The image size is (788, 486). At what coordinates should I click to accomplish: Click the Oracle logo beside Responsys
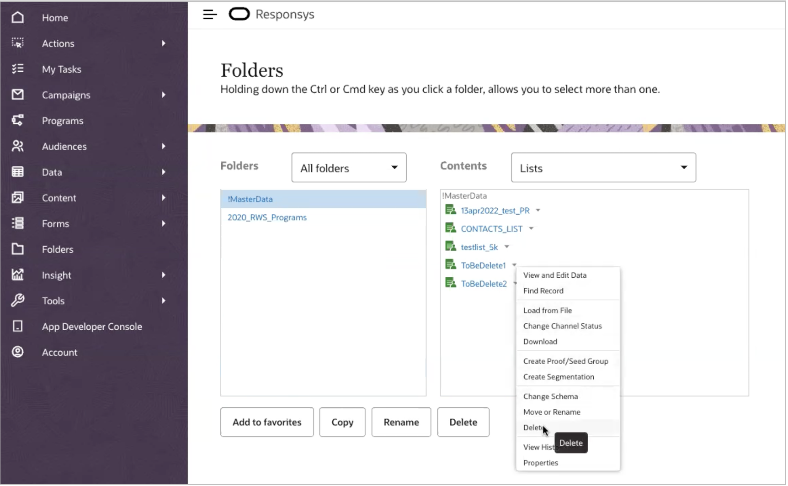pos(239,14)
